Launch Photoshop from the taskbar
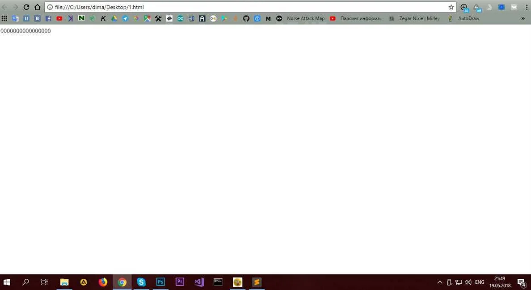Viewport: 531px width, 290px height. 160,282
